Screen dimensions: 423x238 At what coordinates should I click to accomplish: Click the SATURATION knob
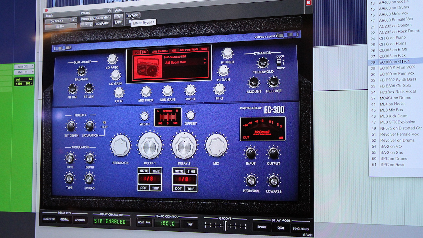(x=89, y=126)
